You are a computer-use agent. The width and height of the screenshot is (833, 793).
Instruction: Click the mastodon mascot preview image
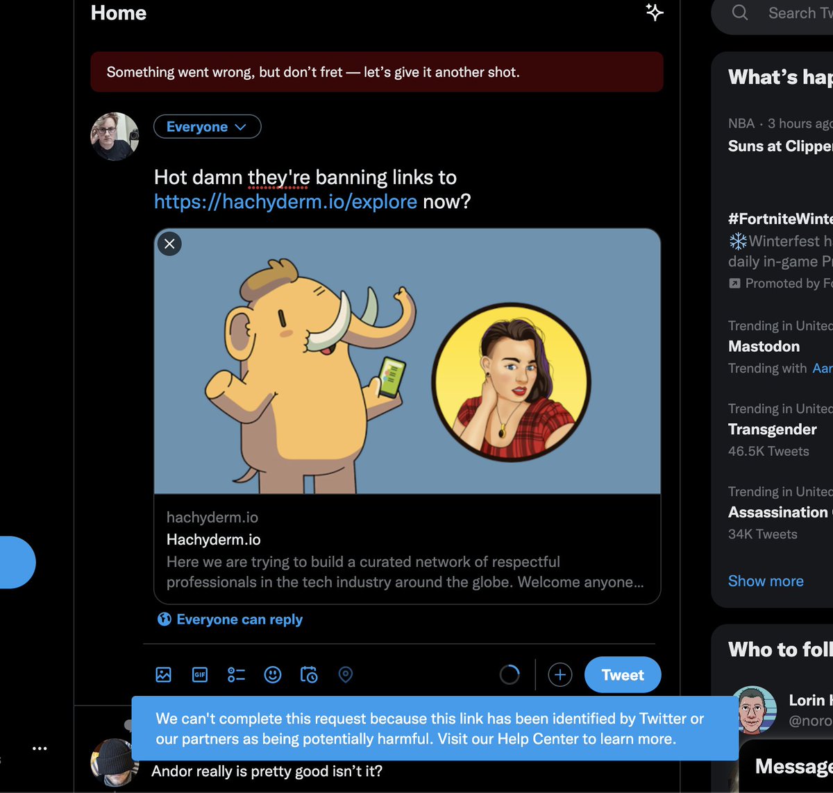[x=407, y=361]
